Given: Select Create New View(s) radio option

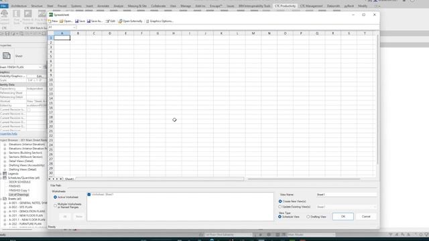Looking at the screenshot, I should coord(280,202).
